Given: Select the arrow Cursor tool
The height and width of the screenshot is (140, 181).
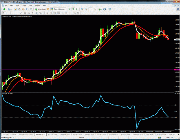Looking at the screenshot, I should tap(4, 13).
